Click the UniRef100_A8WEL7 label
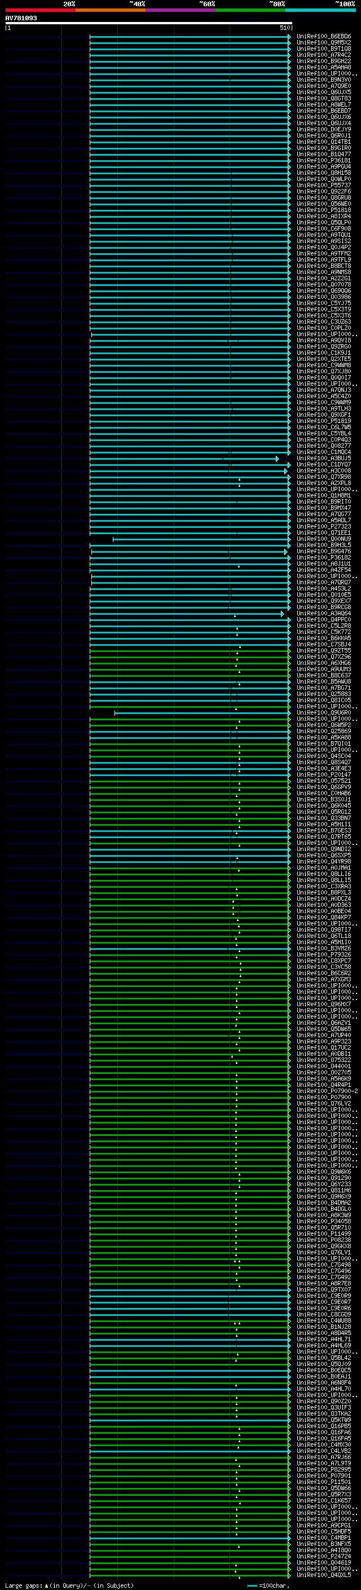361x1590 pixels. coord(323,104)
